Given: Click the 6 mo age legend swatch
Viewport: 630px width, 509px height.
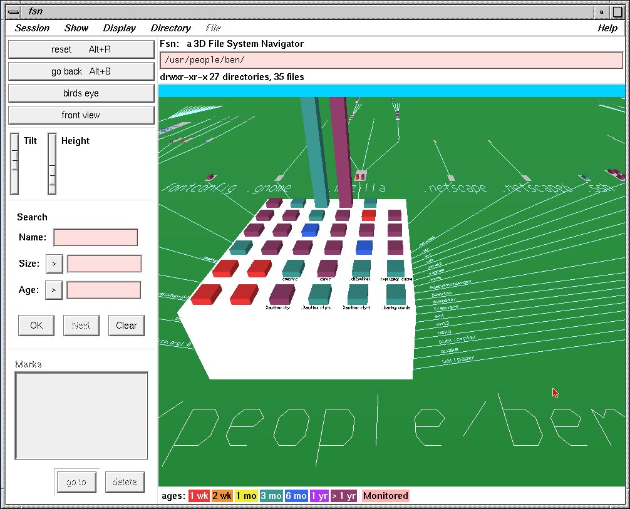Looking at the screenshot, I should [296, 496].
